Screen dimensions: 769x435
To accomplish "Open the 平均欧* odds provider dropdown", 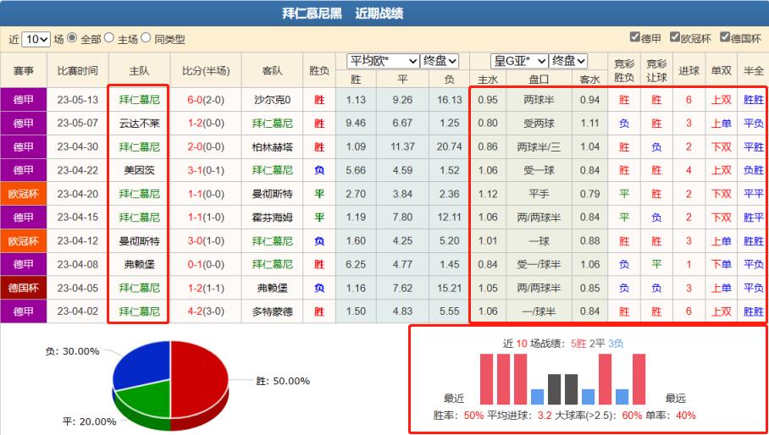I will tap(383, 61).
